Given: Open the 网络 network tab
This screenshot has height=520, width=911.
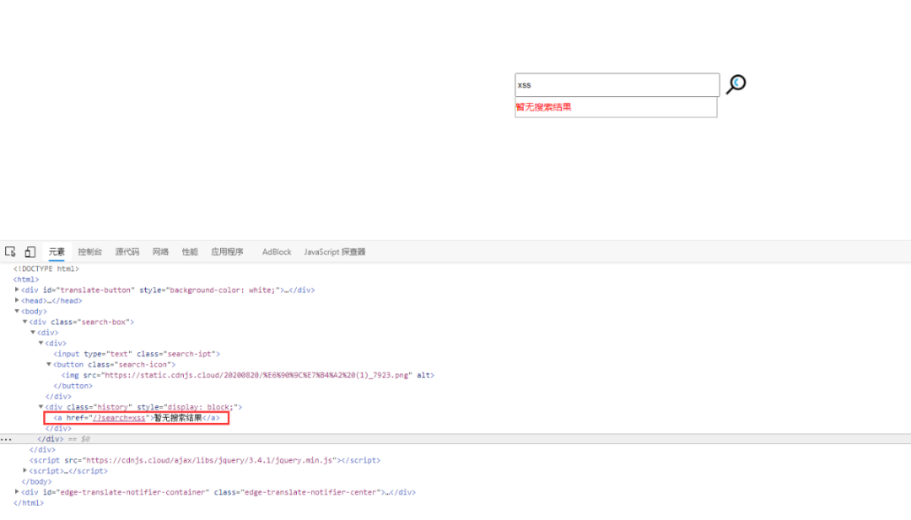Looking at the screenshot, I should pyautogui.click(x=160, y=252).
